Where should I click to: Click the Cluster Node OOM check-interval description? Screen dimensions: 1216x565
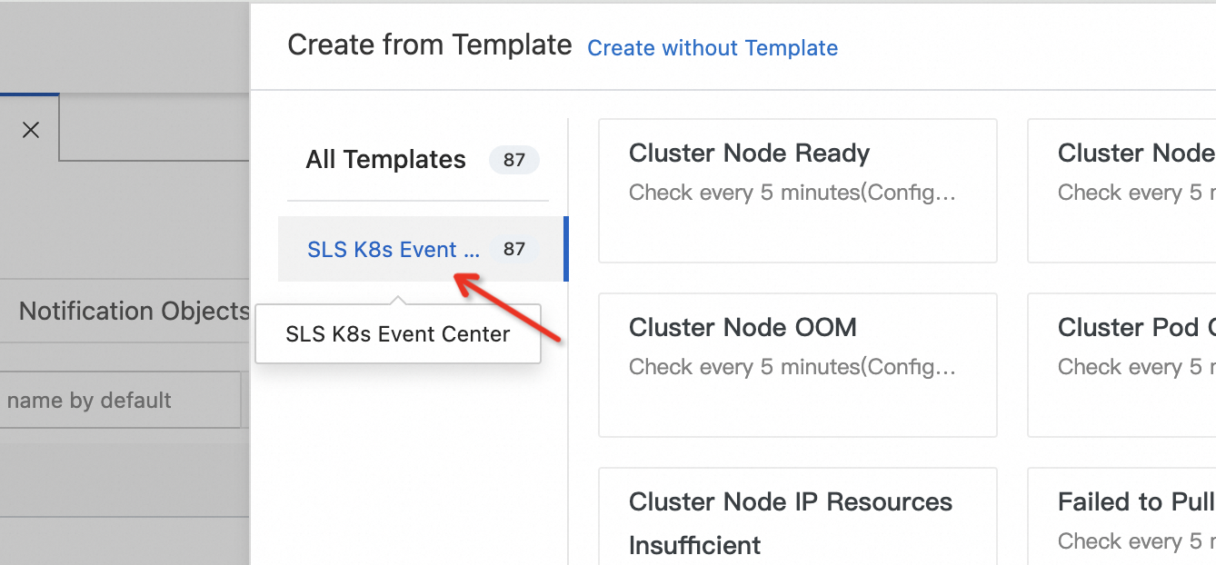point(792,367)
